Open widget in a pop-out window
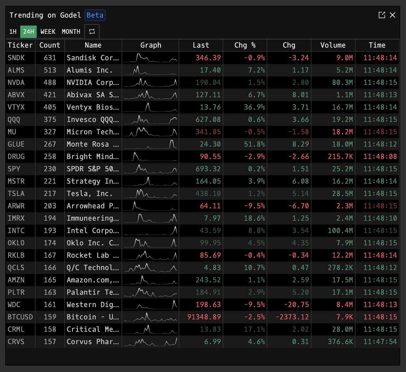Screen dimensions: 406x372 [x=382, y=15]
